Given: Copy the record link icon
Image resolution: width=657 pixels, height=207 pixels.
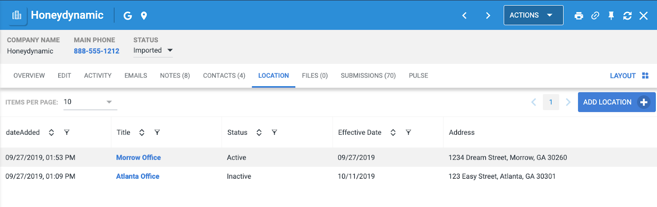Looking at the screenshot, I should (595, 16).
